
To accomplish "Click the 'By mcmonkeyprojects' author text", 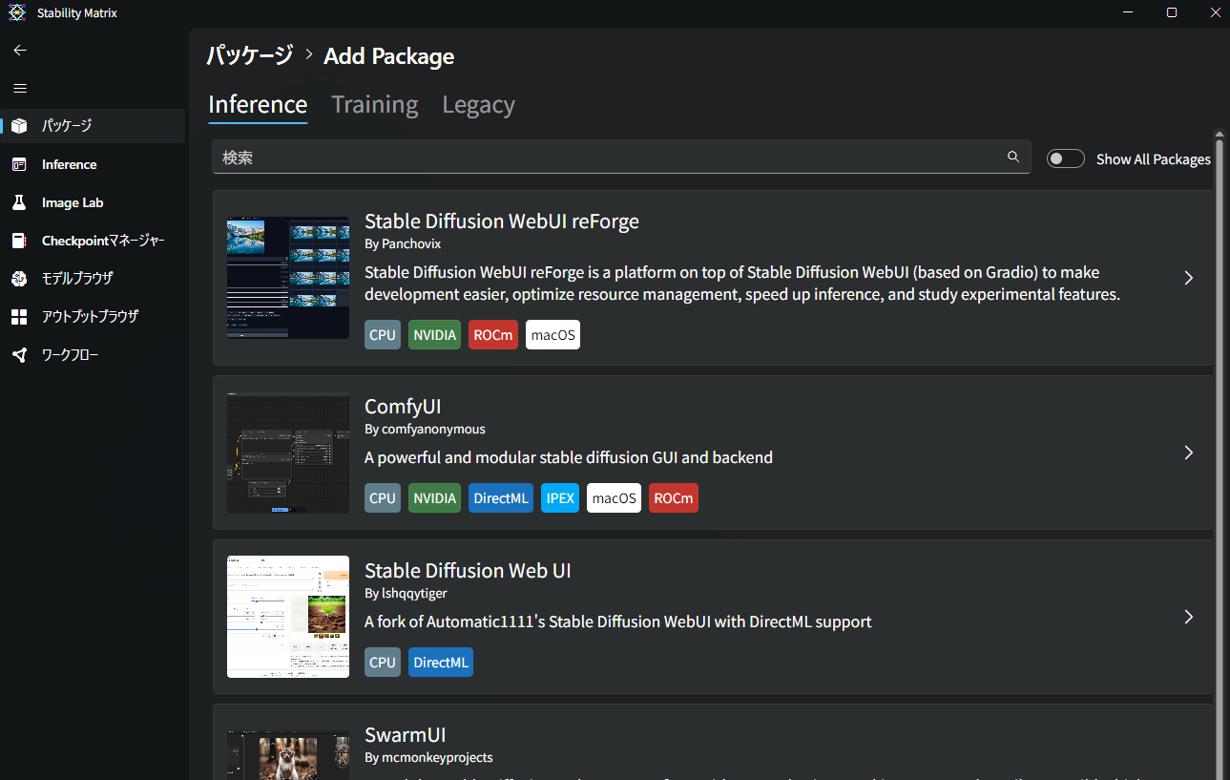I will (428, 758).
